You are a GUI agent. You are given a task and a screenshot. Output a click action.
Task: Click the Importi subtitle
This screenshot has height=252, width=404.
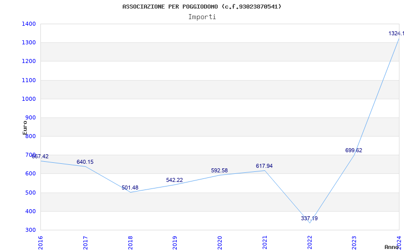202,17
